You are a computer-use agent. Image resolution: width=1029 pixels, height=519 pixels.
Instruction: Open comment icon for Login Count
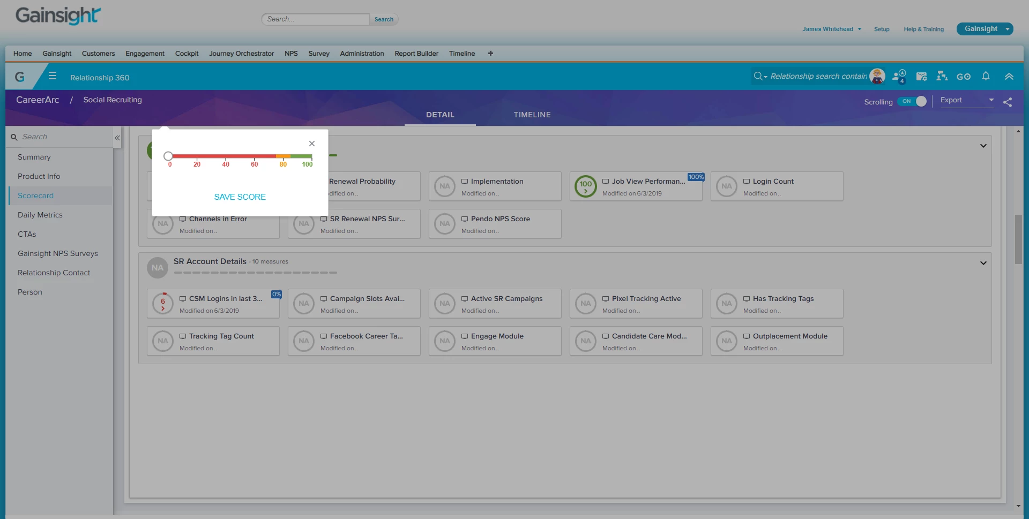(747, 182)
